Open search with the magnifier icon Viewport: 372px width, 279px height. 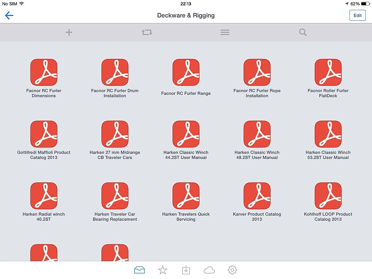click(303, 32)
